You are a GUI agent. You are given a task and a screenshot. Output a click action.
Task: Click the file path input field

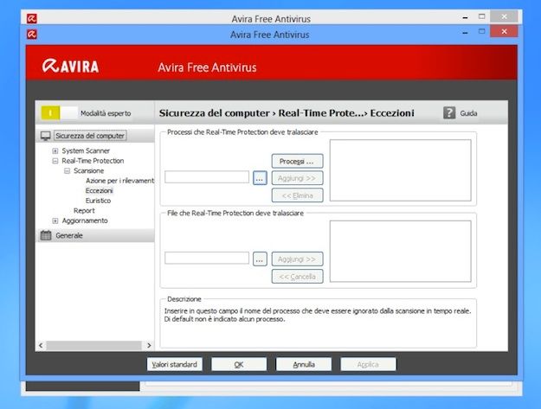tap(207, 258)
